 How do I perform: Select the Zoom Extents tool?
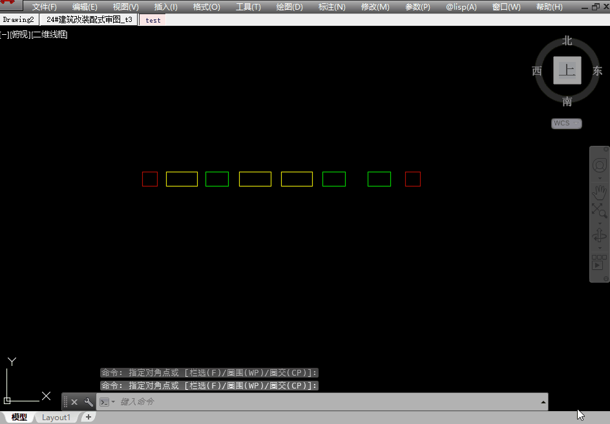click(599, 210)
